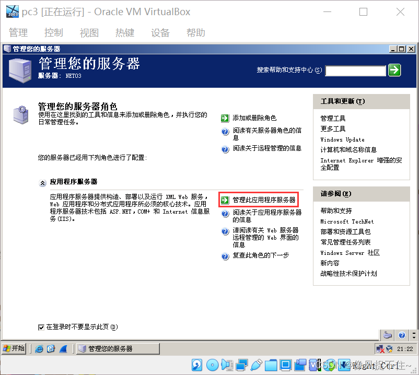This screenshot has height=375, width=419.
Task: Click the VirtualBox hard disk status icon
Action: tap(197, 365)
